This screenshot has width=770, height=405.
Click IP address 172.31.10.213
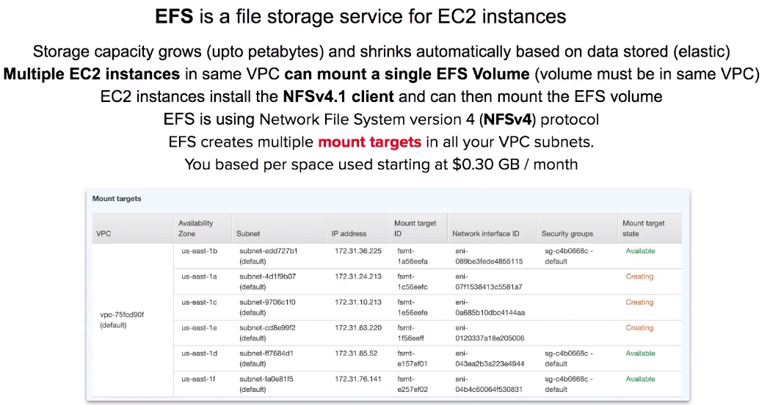click(x=358, y=302)
